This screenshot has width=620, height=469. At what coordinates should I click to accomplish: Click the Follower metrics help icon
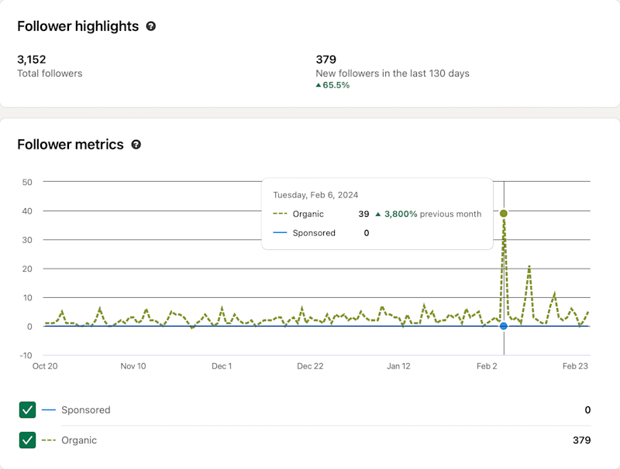136,145
